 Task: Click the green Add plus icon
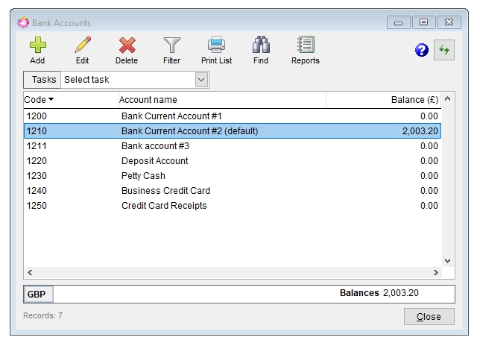tap(38, 45)
